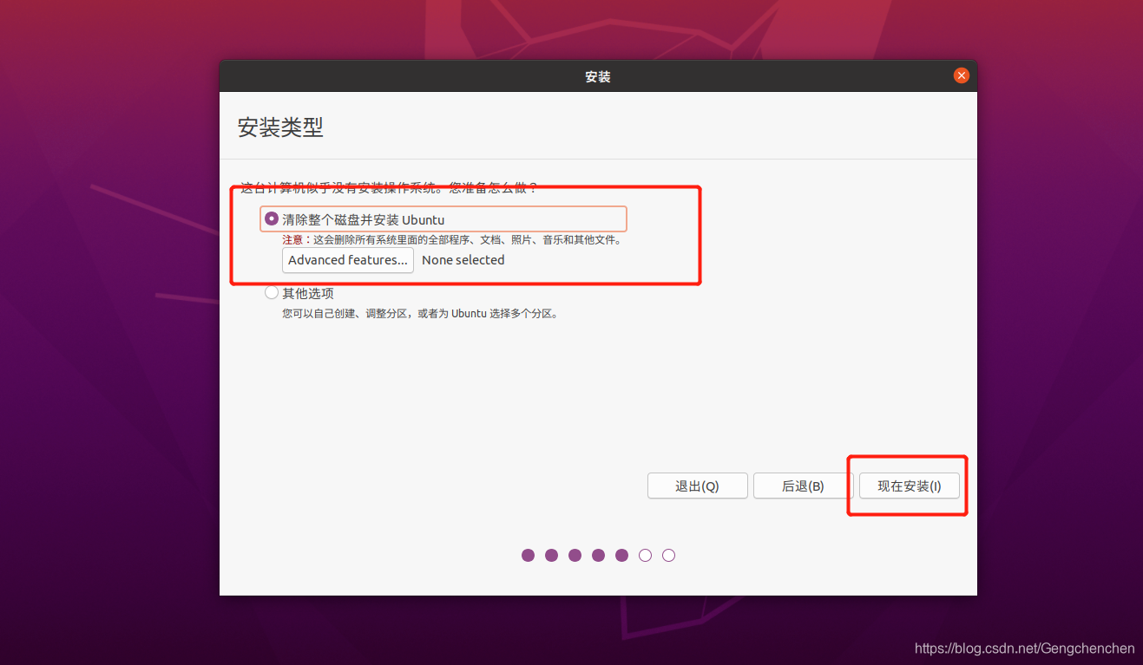
Task: Click the "安装" window title bar text
Action: [598, 76]
